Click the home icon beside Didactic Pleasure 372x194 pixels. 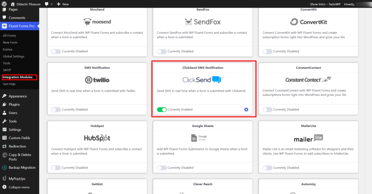tap(13, 4)
